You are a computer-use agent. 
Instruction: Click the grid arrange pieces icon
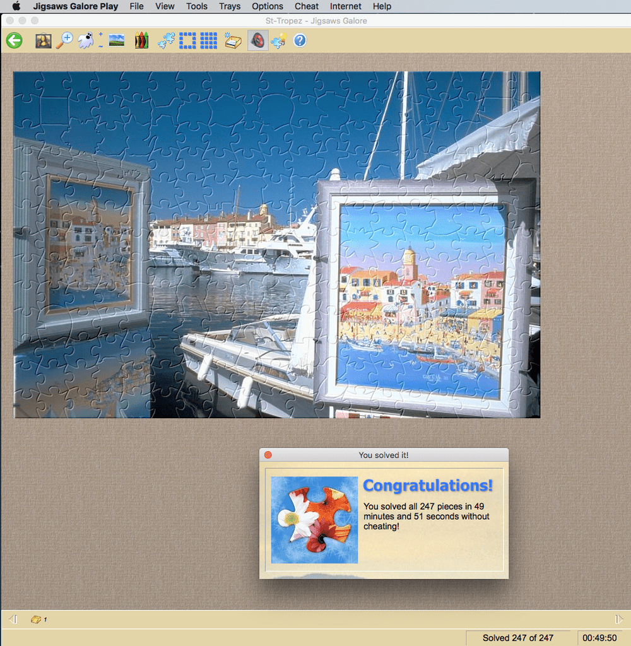[208, 41]
